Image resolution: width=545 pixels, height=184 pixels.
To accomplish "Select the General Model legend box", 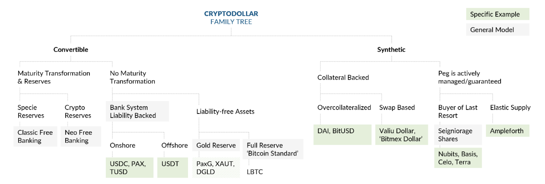I will coord(498,30).
